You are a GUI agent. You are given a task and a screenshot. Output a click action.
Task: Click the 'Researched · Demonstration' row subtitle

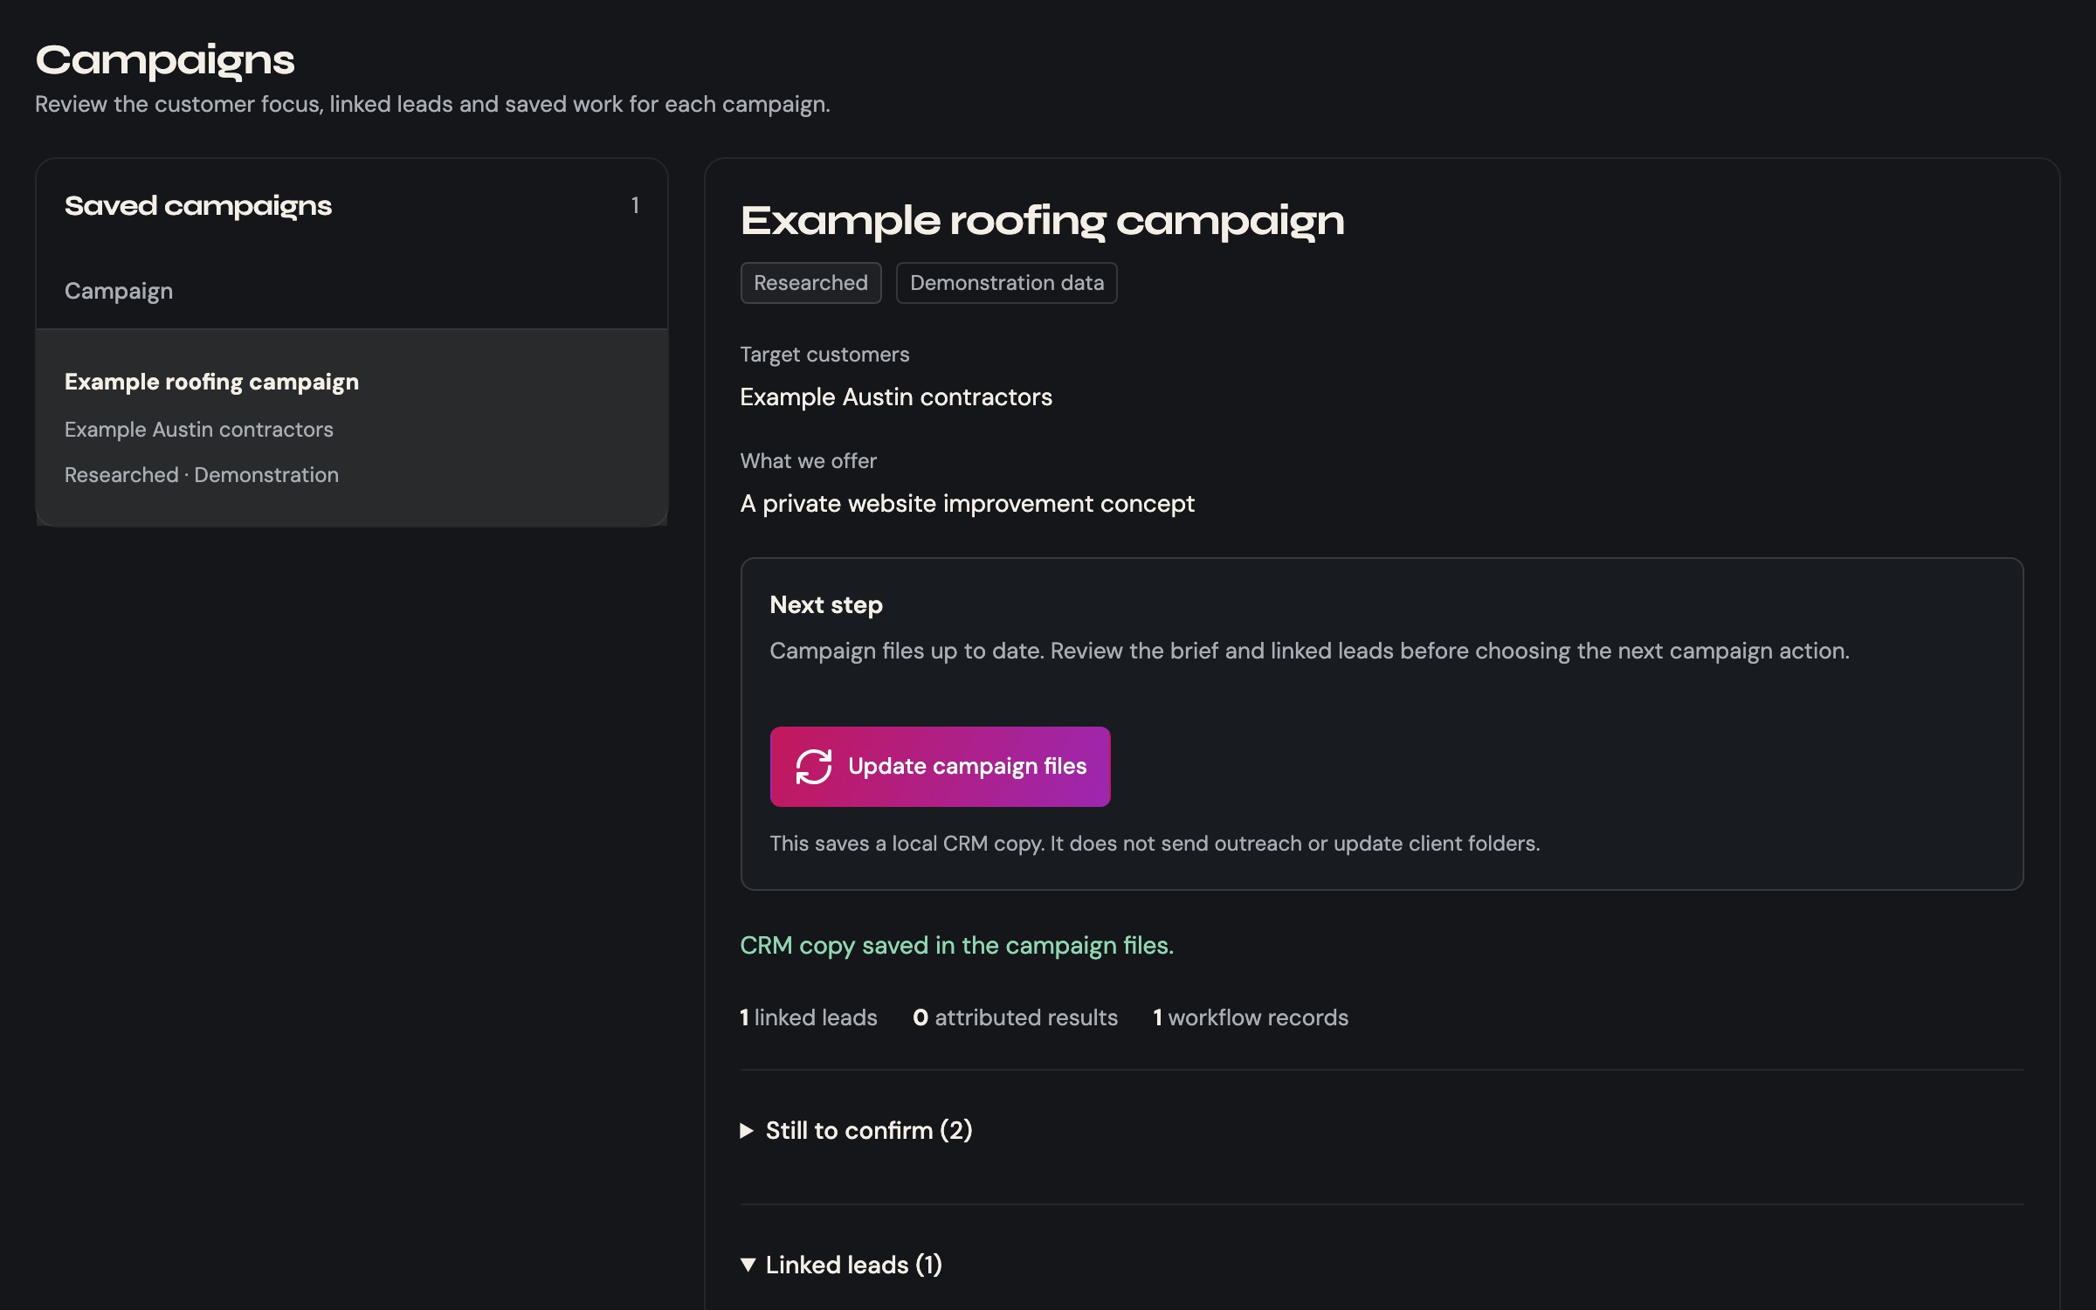pos(202,475)
